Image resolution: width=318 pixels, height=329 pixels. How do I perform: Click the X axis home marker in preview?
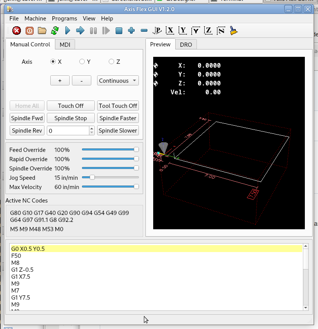tap(156, 66)
